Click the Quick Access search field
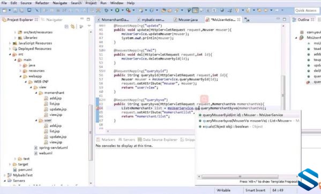The image size is (321, 194). tap(307, 10)
